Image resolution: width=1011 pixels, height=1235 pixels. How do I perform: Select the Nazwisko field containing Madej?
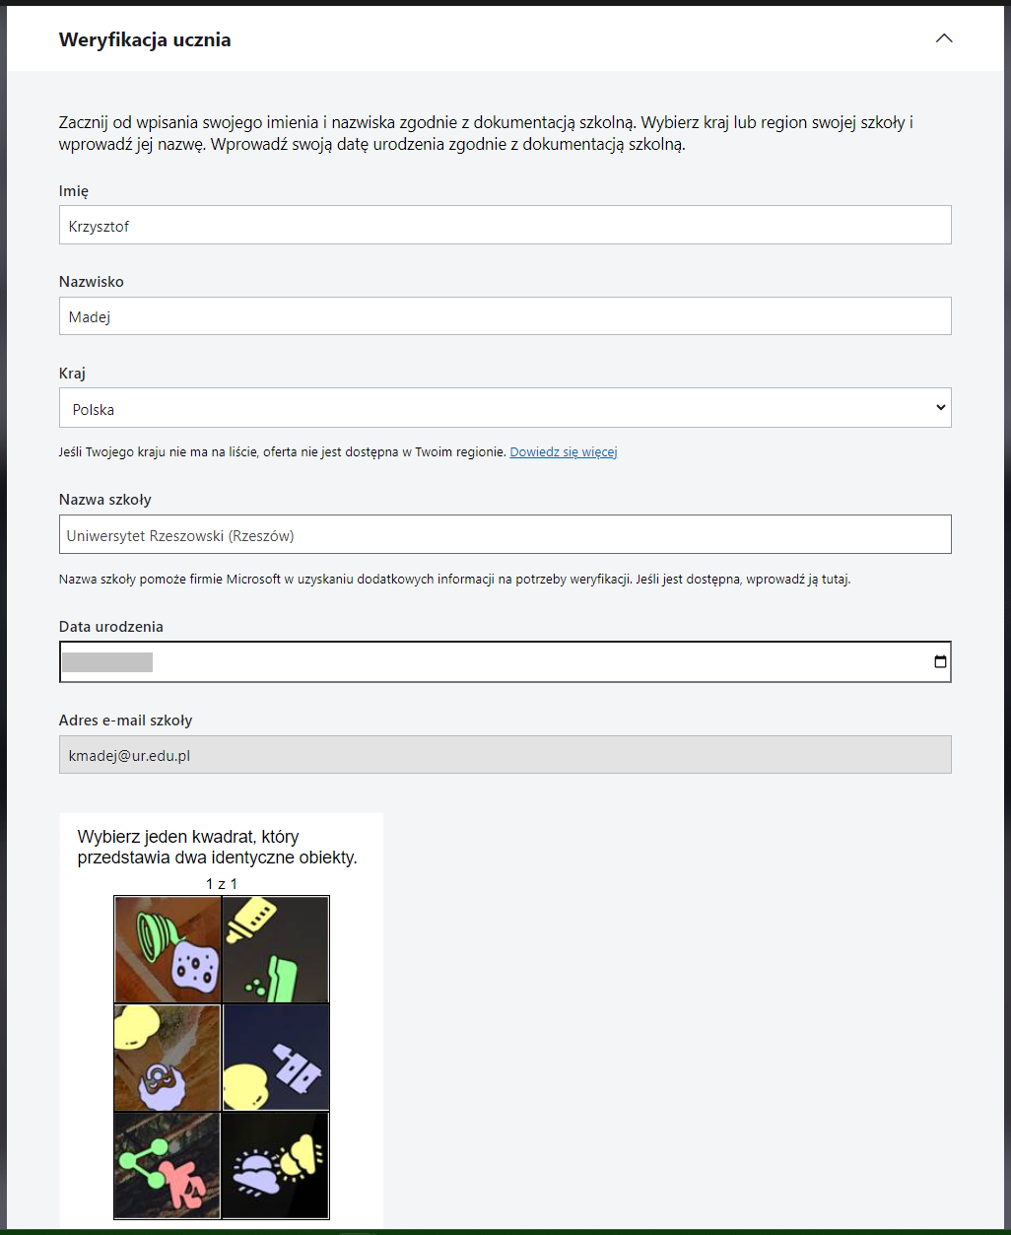point(505,316)
